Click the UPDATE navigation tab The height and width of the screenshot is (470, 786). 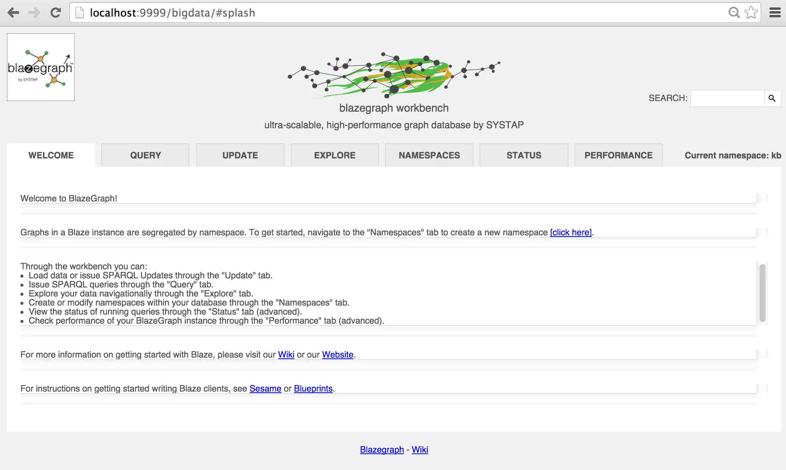(x=240, y=155)
